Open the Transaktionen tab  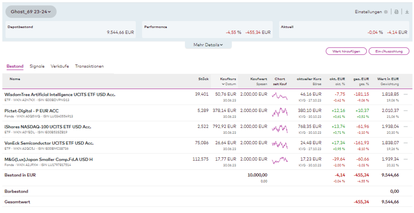pos(89,66)
